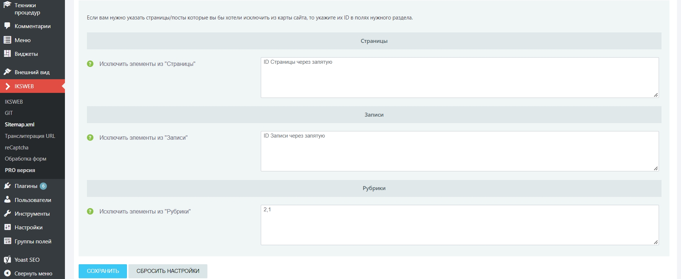Click the Yoast SEO logo icon
Screen dimensions: 681x279
coord(7,260)
